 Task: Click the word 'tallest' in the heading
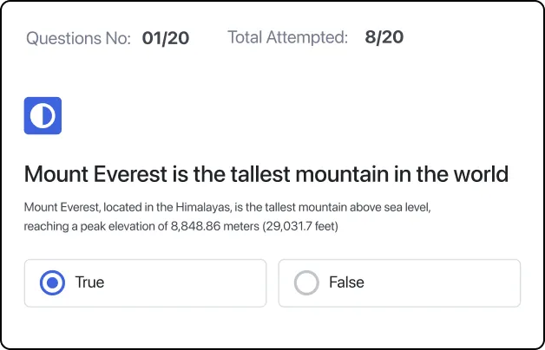tap(260, 174)
